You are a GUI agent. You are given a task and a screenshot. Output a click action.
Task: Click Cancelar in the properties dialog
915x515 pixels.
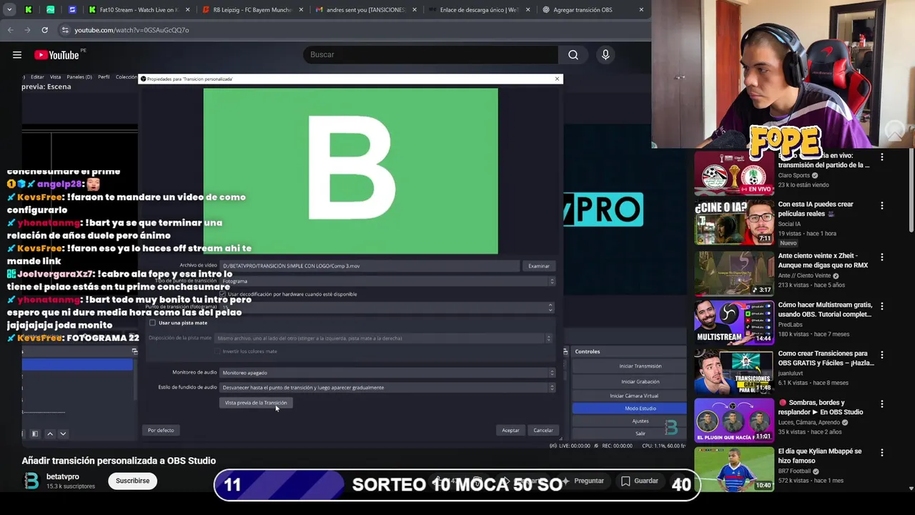(x=543, y=431)
